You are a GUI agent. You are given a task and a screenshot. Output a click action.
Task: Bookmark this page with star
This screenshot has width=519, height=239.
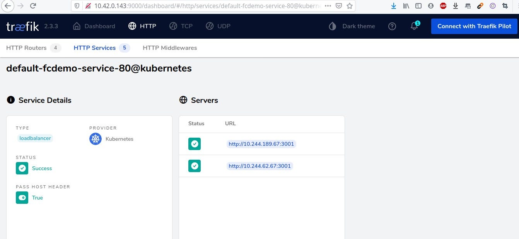(x=350, y=6)
